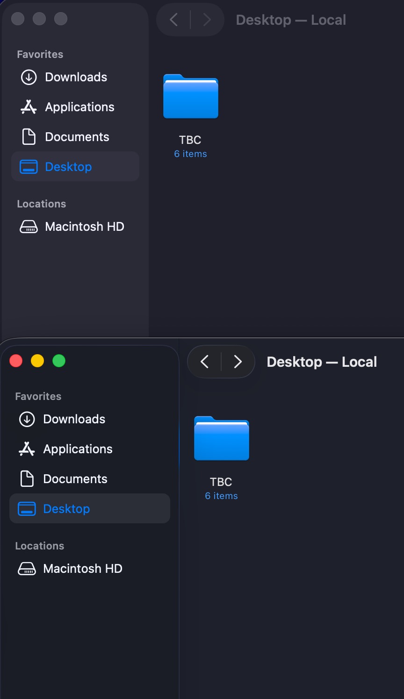Viewport: 404px width, 699px height.
Task: Open Documents in the front Finder window
Action: point(90,479)
